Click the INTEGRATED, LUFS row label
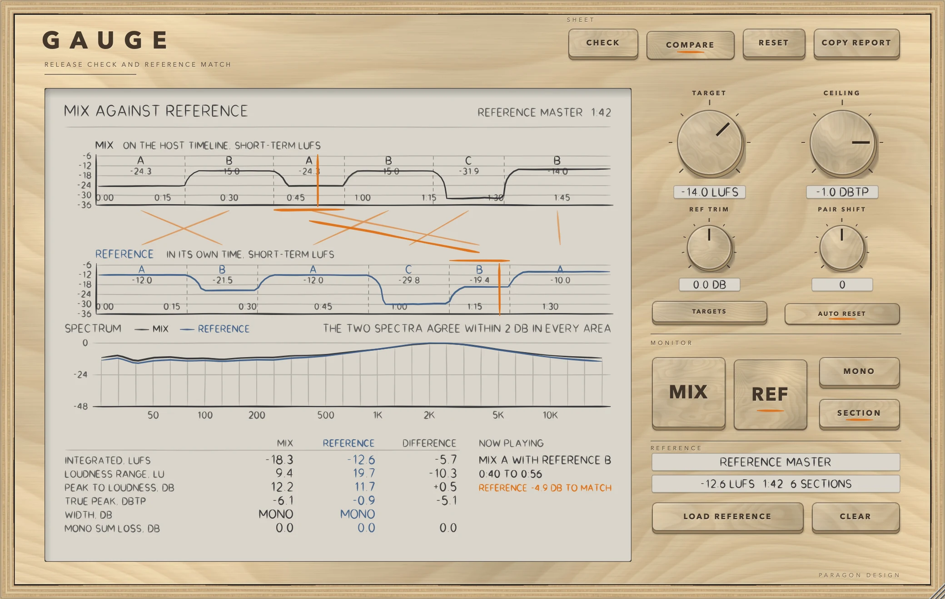The image size is (945, 599). pyautogui.click(x=108, y=461)
